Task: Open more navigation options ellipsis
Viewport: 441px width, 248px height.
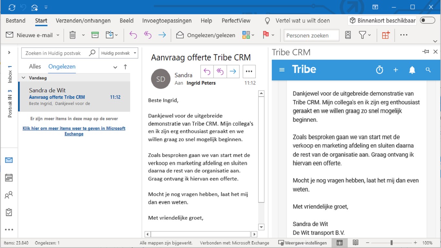Action: (9, 230)
